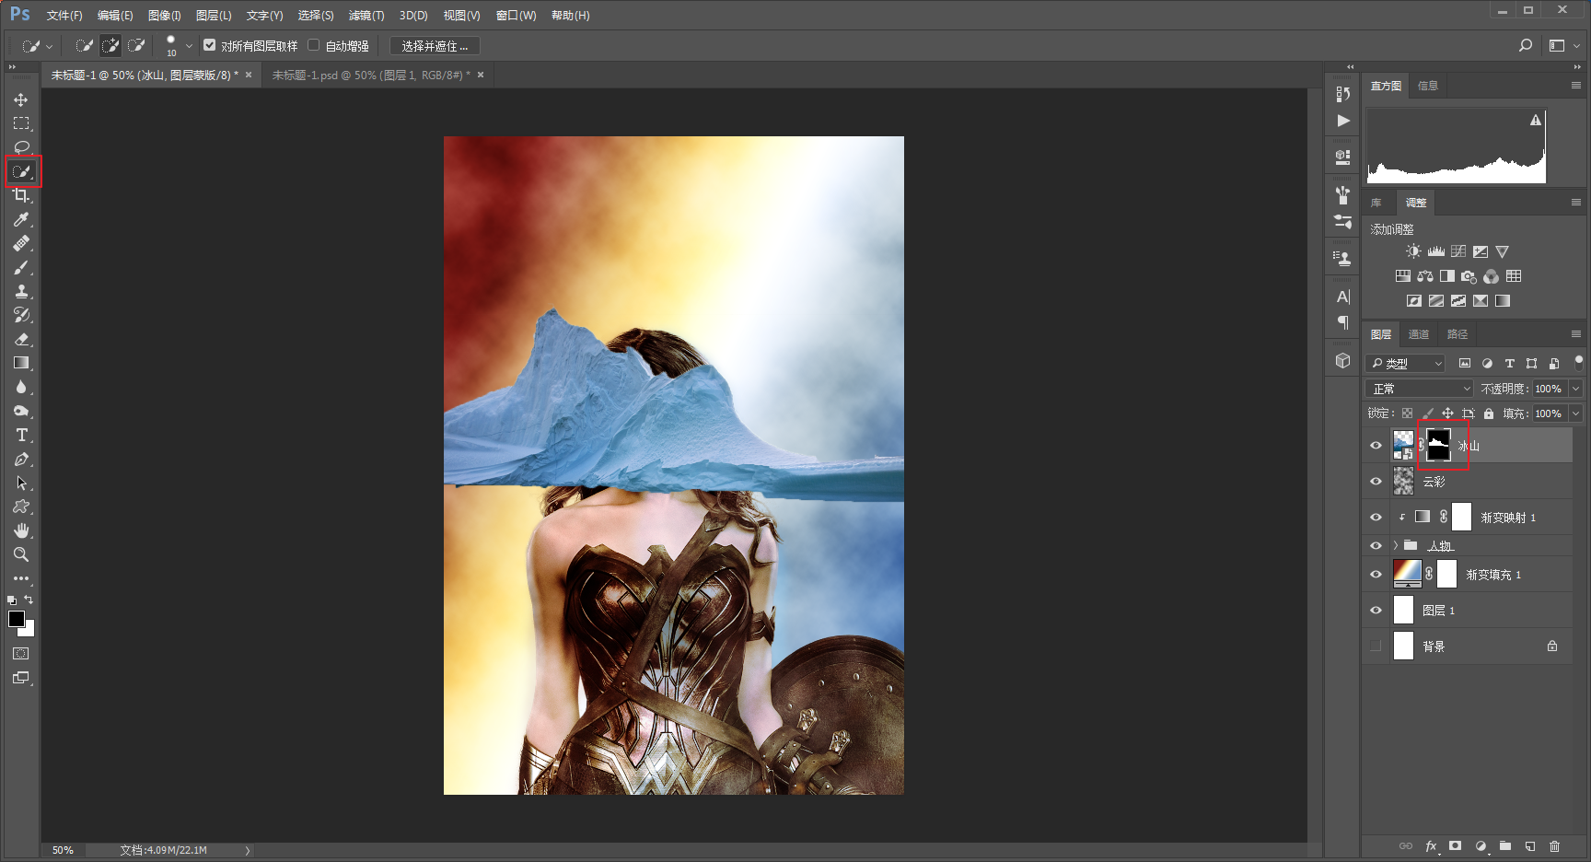Select the Gradient tool
The image size is (1591, 862).
pyautogui.click(x=21, y=363)
